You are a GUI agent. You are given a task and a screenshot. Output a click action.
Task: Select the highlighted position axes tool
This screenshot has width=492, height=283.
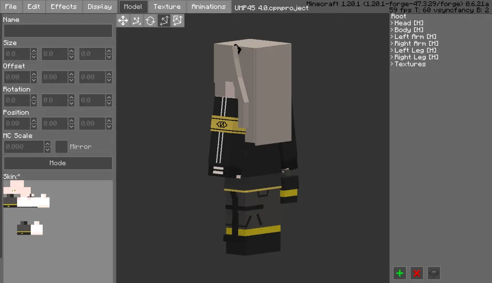pyautogui.click(x=164, y=20)
